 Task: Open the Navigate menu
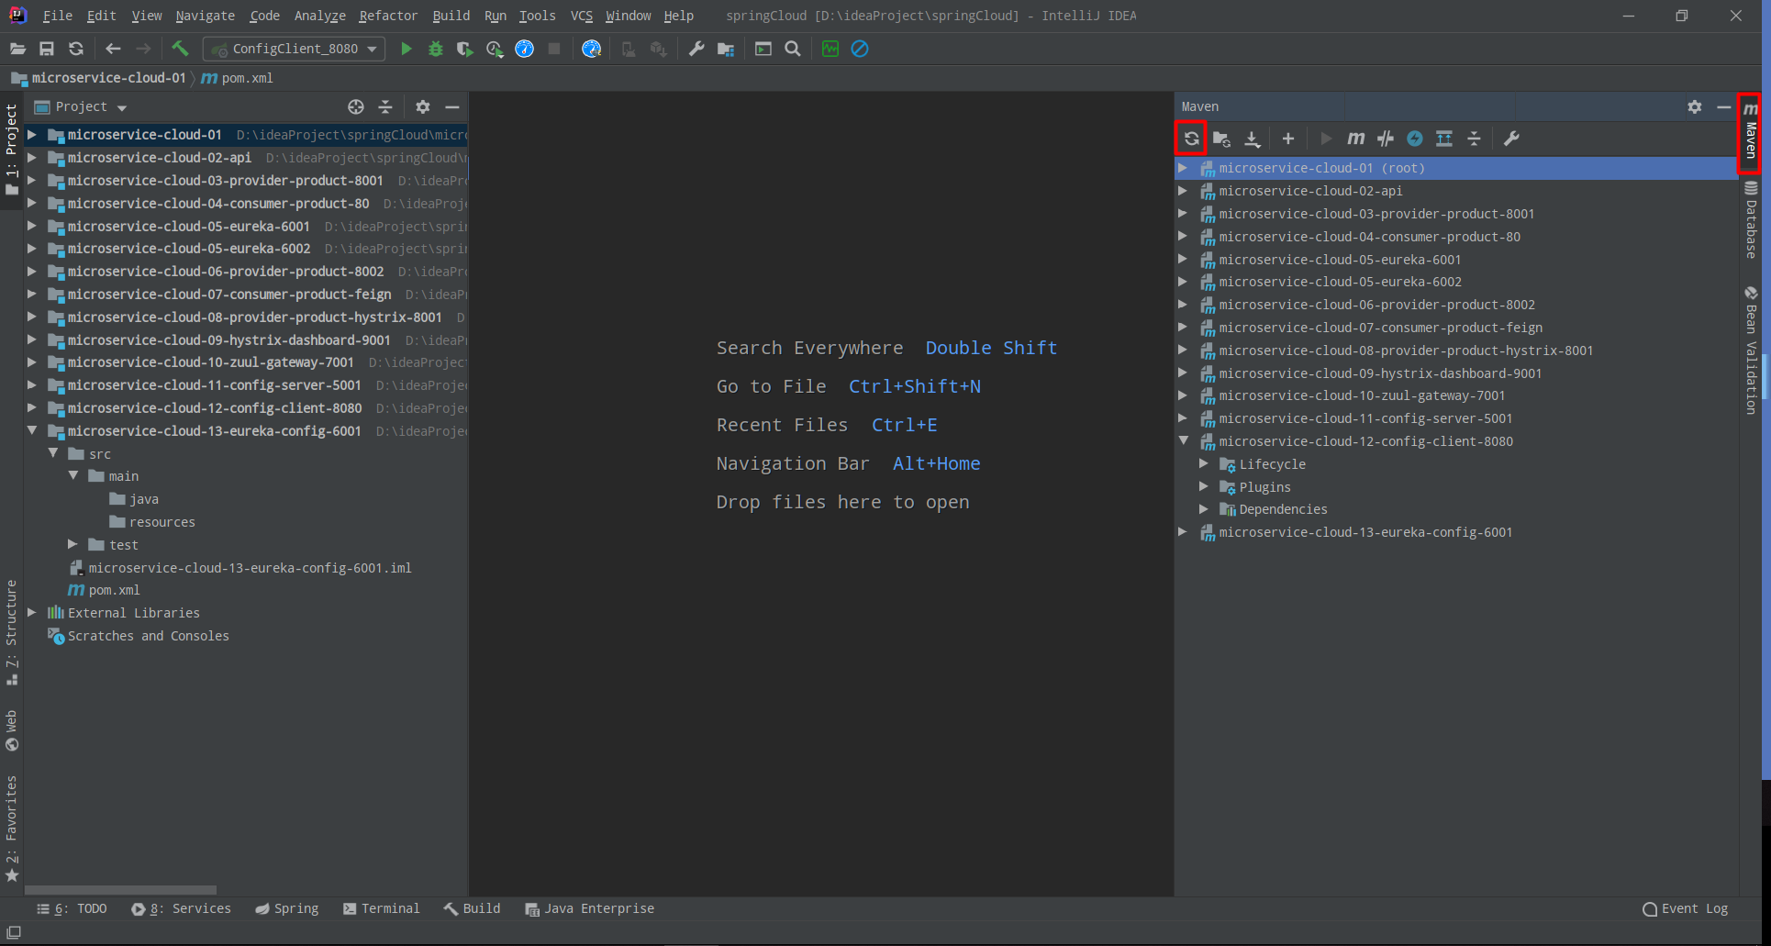(205, 16)
